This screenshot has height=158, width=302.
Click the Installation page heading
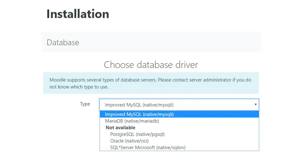tap(78, 14)
